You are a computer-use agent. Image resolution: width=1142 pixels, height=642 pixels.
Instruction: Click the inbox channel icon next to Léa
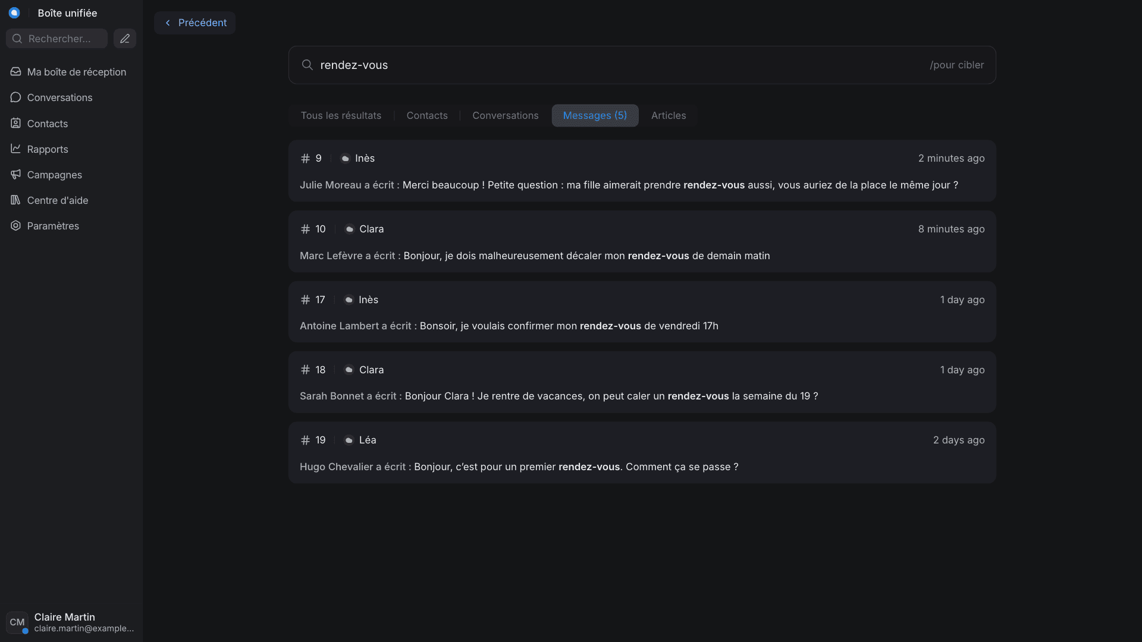pyautogui.click(x=349, y=440)
